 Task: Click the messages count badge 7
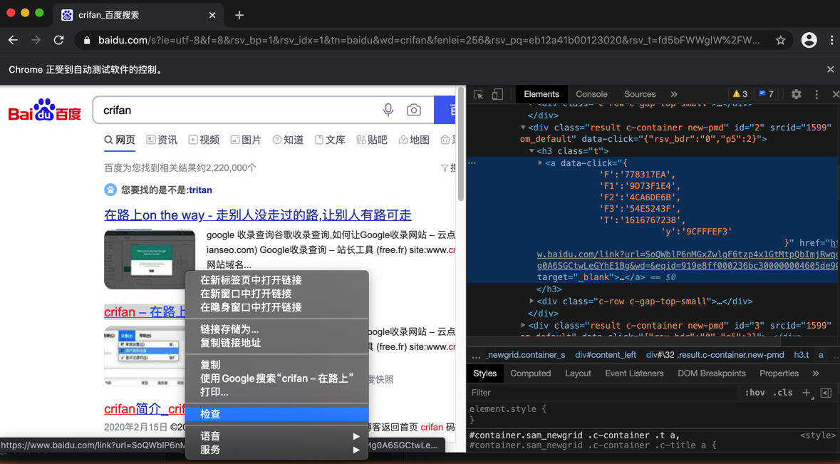(766, 94)
